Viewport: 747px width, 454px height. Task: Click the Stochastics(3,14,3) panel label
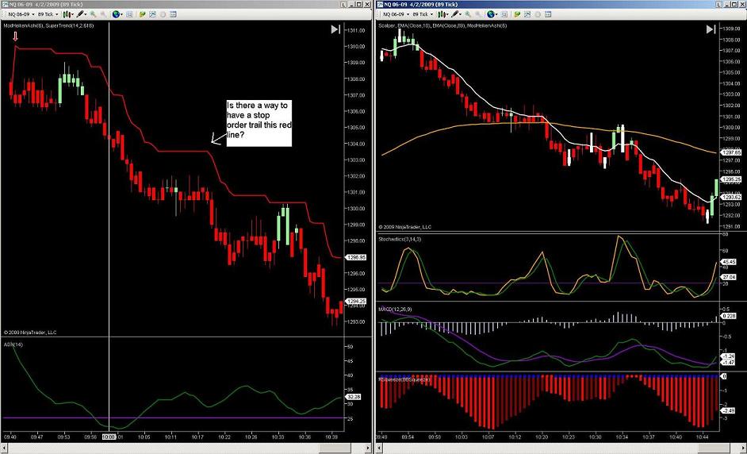[x=399, y=240]
